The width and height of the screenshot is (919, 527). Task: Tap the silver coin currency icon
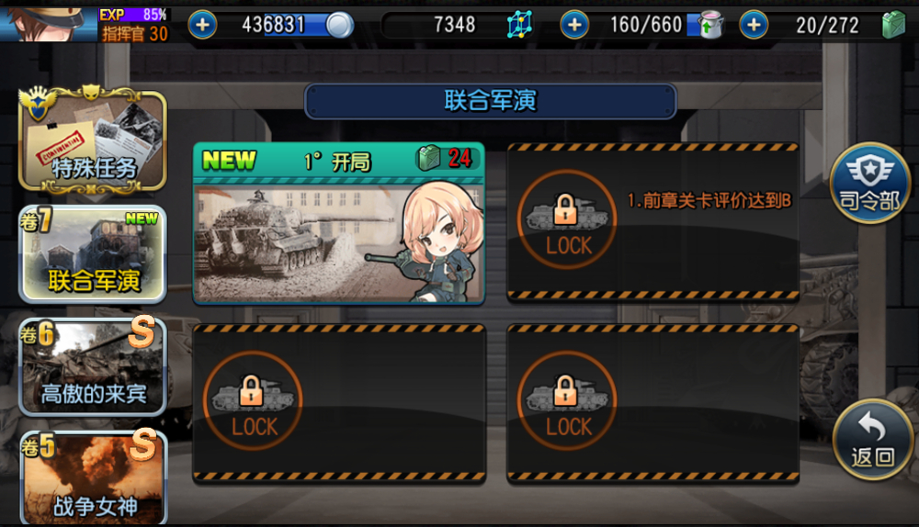(340, 25)
